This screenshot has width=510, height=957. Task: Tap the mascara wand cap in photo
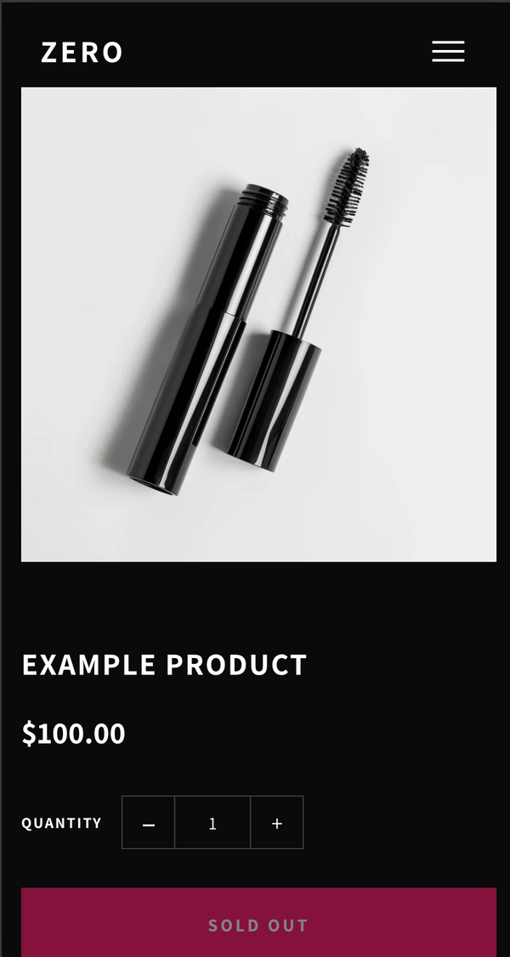click(x=273, y=400)
